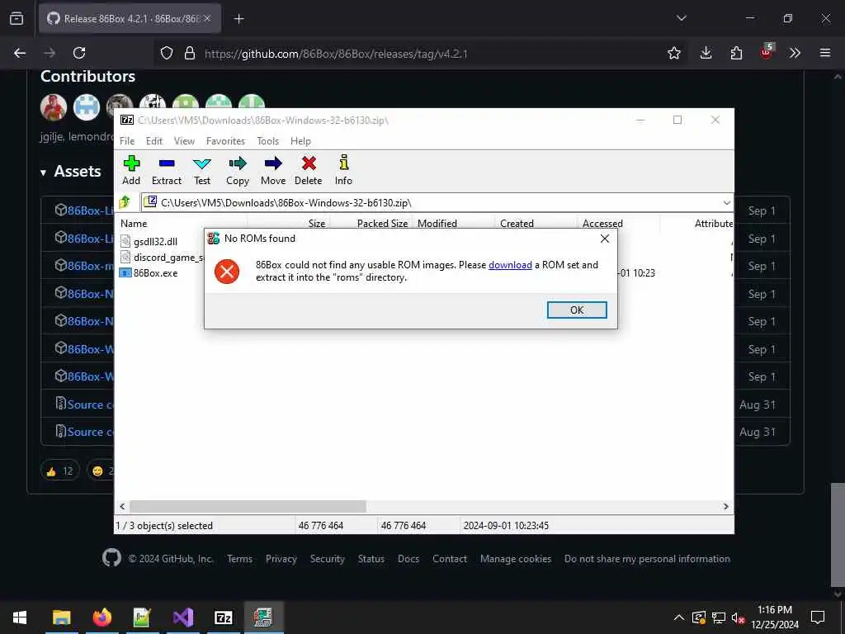Click the left arrow of horizontal scrollbar
Viewport: 845px width, 634px height.
coord(122,506)
